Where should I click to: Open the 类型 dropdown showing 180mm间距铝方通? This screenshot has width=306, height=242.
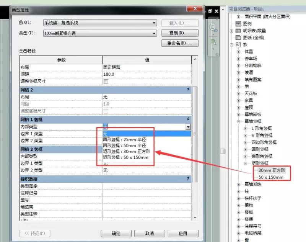(x=100, y=33)
